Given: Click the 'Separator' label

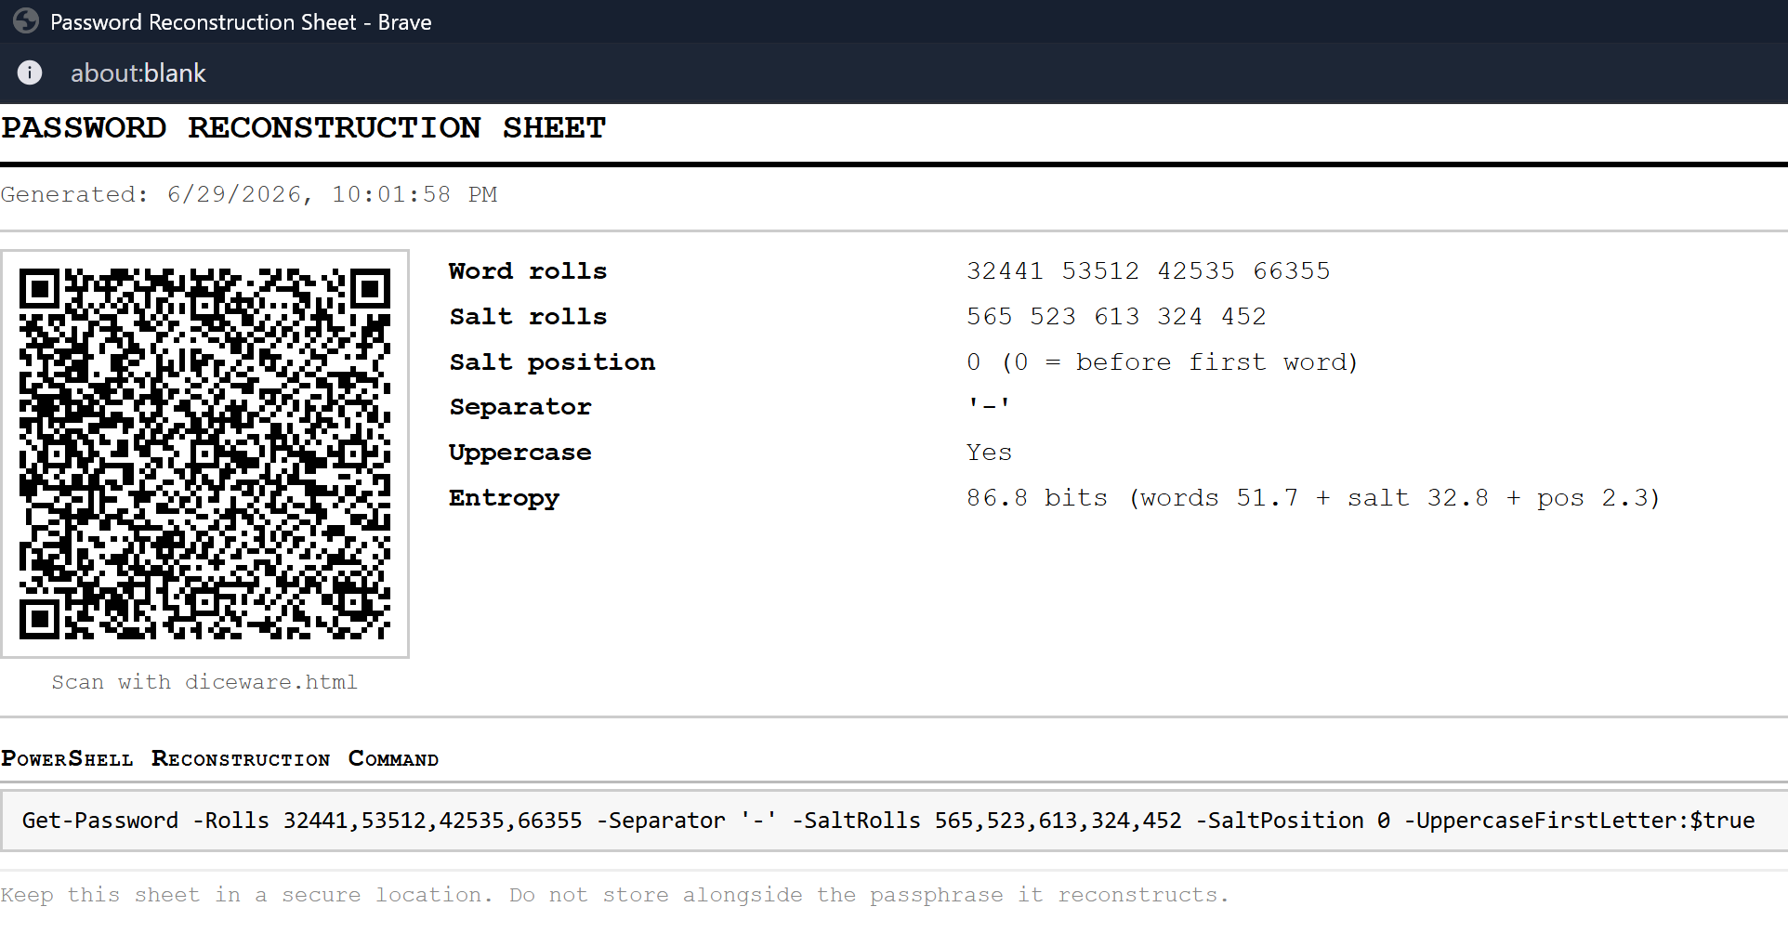Looking at the screenshot, I should (519, 407).
